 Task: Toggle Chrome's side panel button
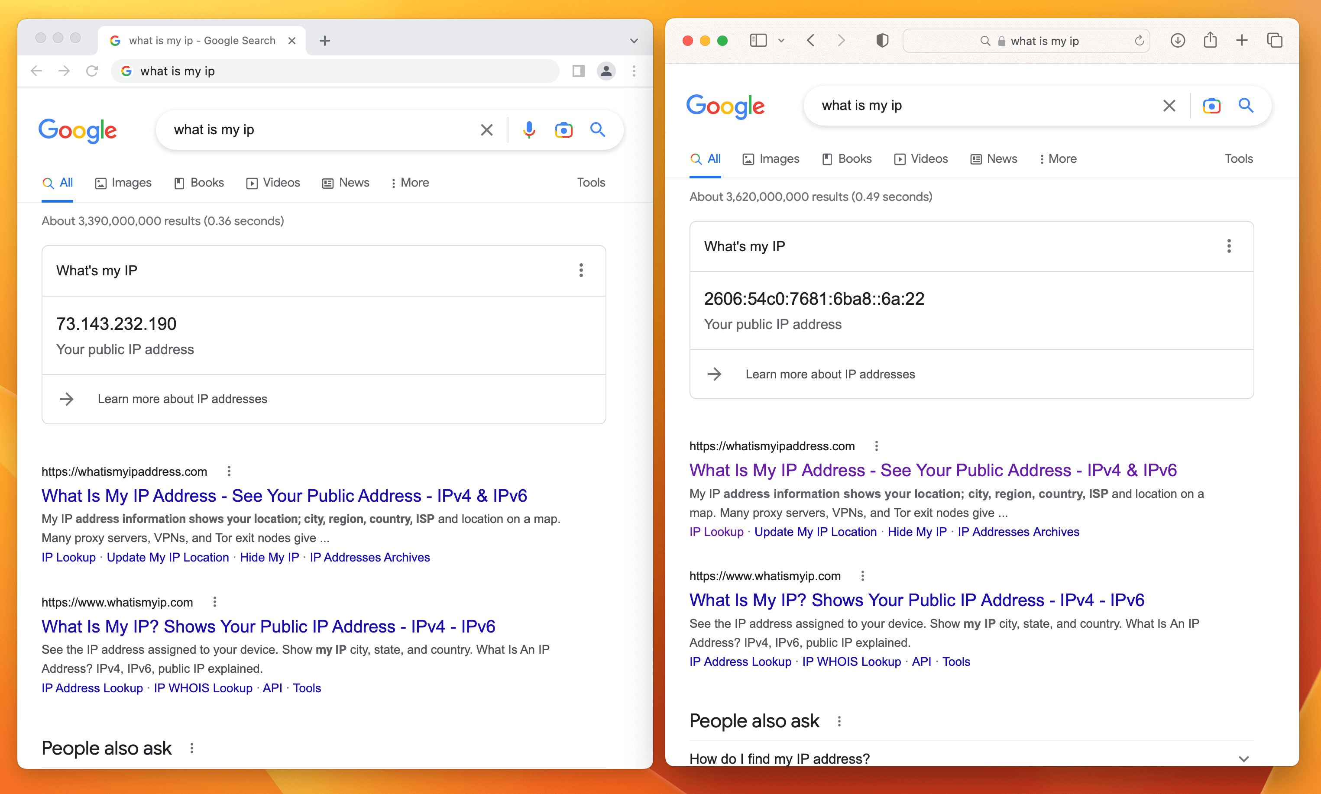pyautogui.click(x=578, y=71)
